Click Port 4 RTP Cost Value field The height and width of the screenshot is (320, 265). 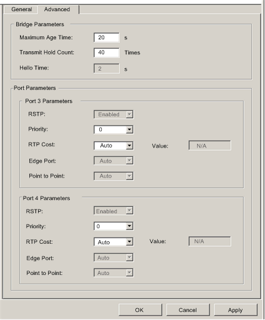pyautogui.click(x=210, y=241)
